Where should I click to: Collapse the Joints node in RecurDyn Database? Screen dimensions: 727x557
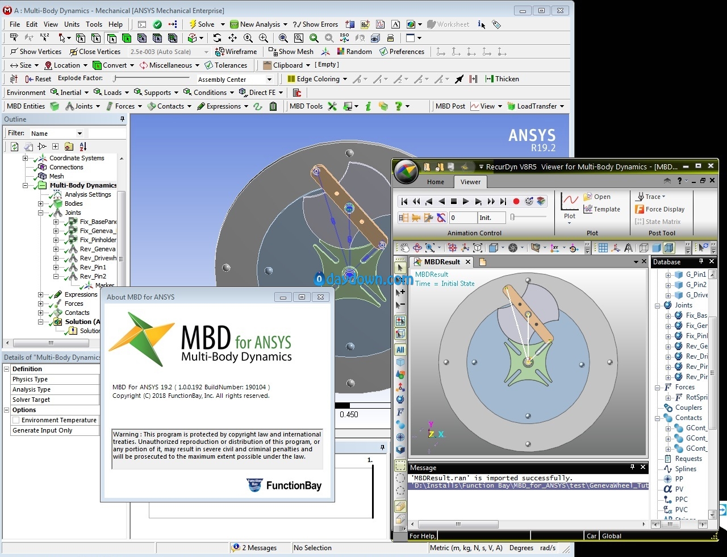tap(658, 305)
